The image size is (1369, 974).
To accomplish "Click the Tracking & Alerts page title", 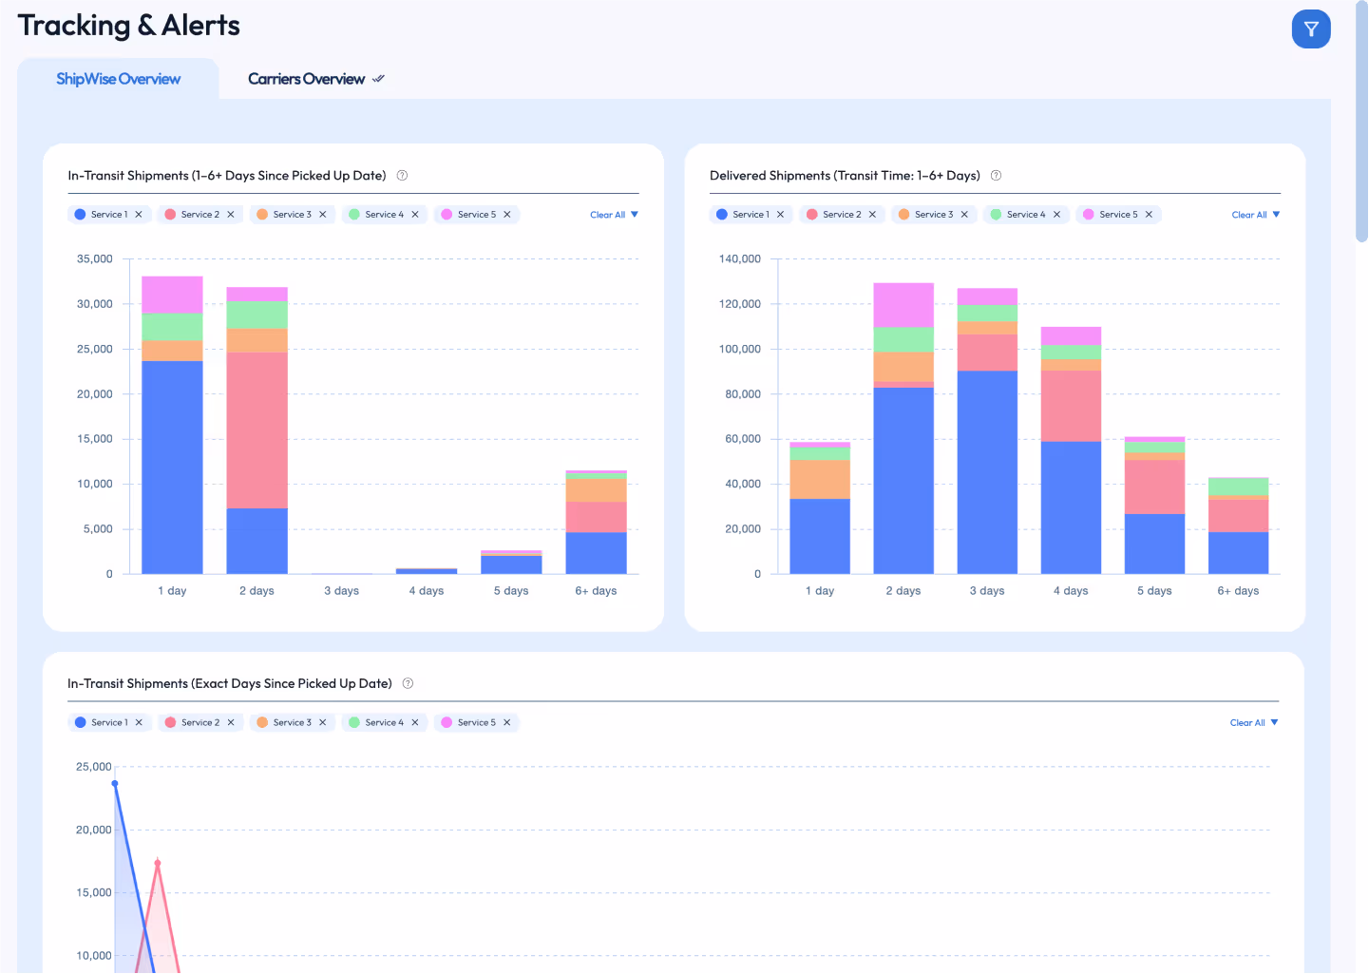I will 129,26.
